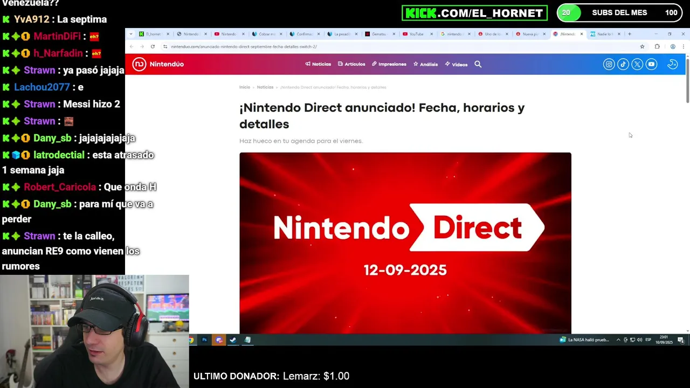Click the SUBS DEL MES progress bar

(x=619, y=12)
